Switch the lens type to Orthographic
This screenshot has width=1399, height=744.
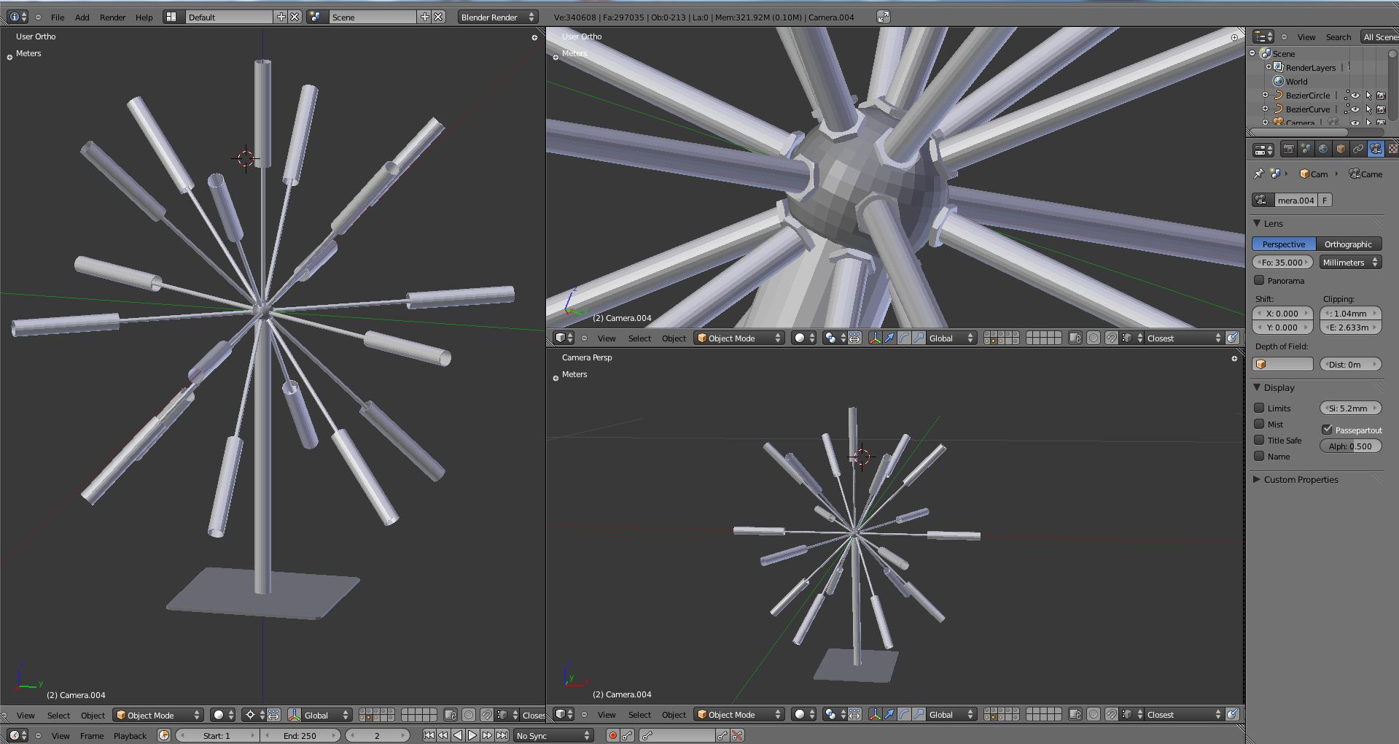pos(1348,244)
